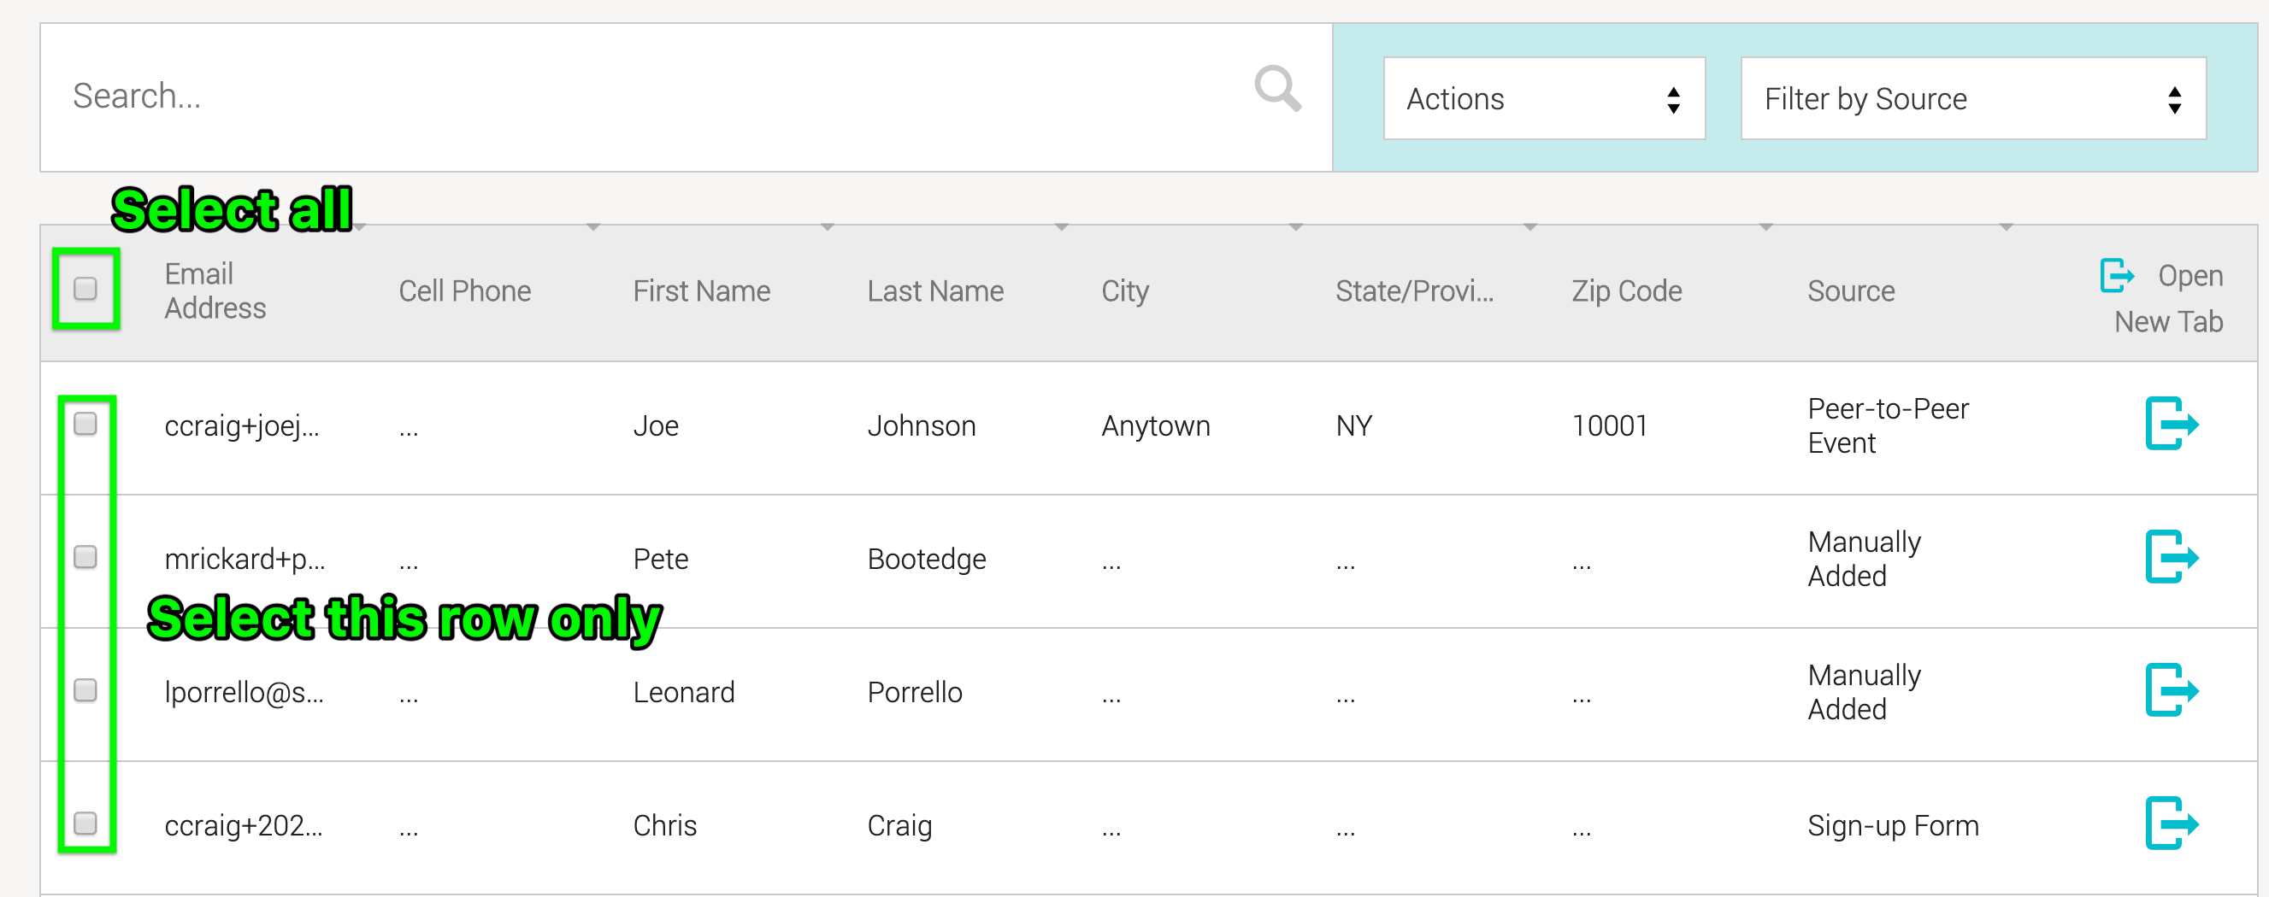Sort by State/Provi... column header
The width and height of the screenshot is (2269, 897).
pos(1414,291)
